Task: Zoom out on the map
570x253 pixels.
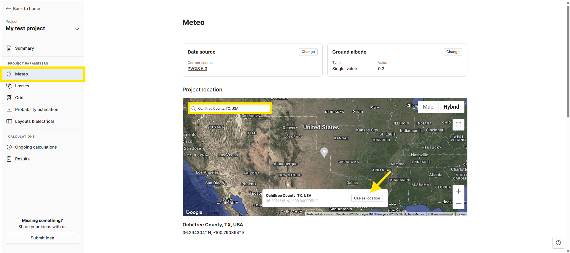Action: tap(458, 203)
